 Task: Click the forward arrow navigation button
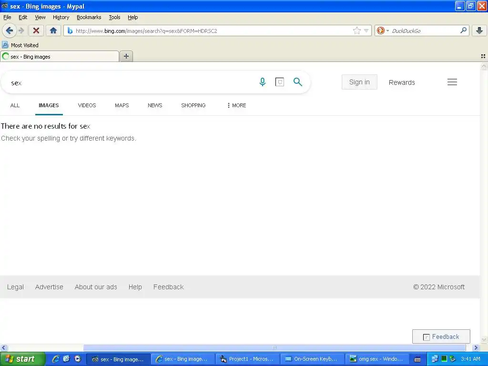pos(21,30)
